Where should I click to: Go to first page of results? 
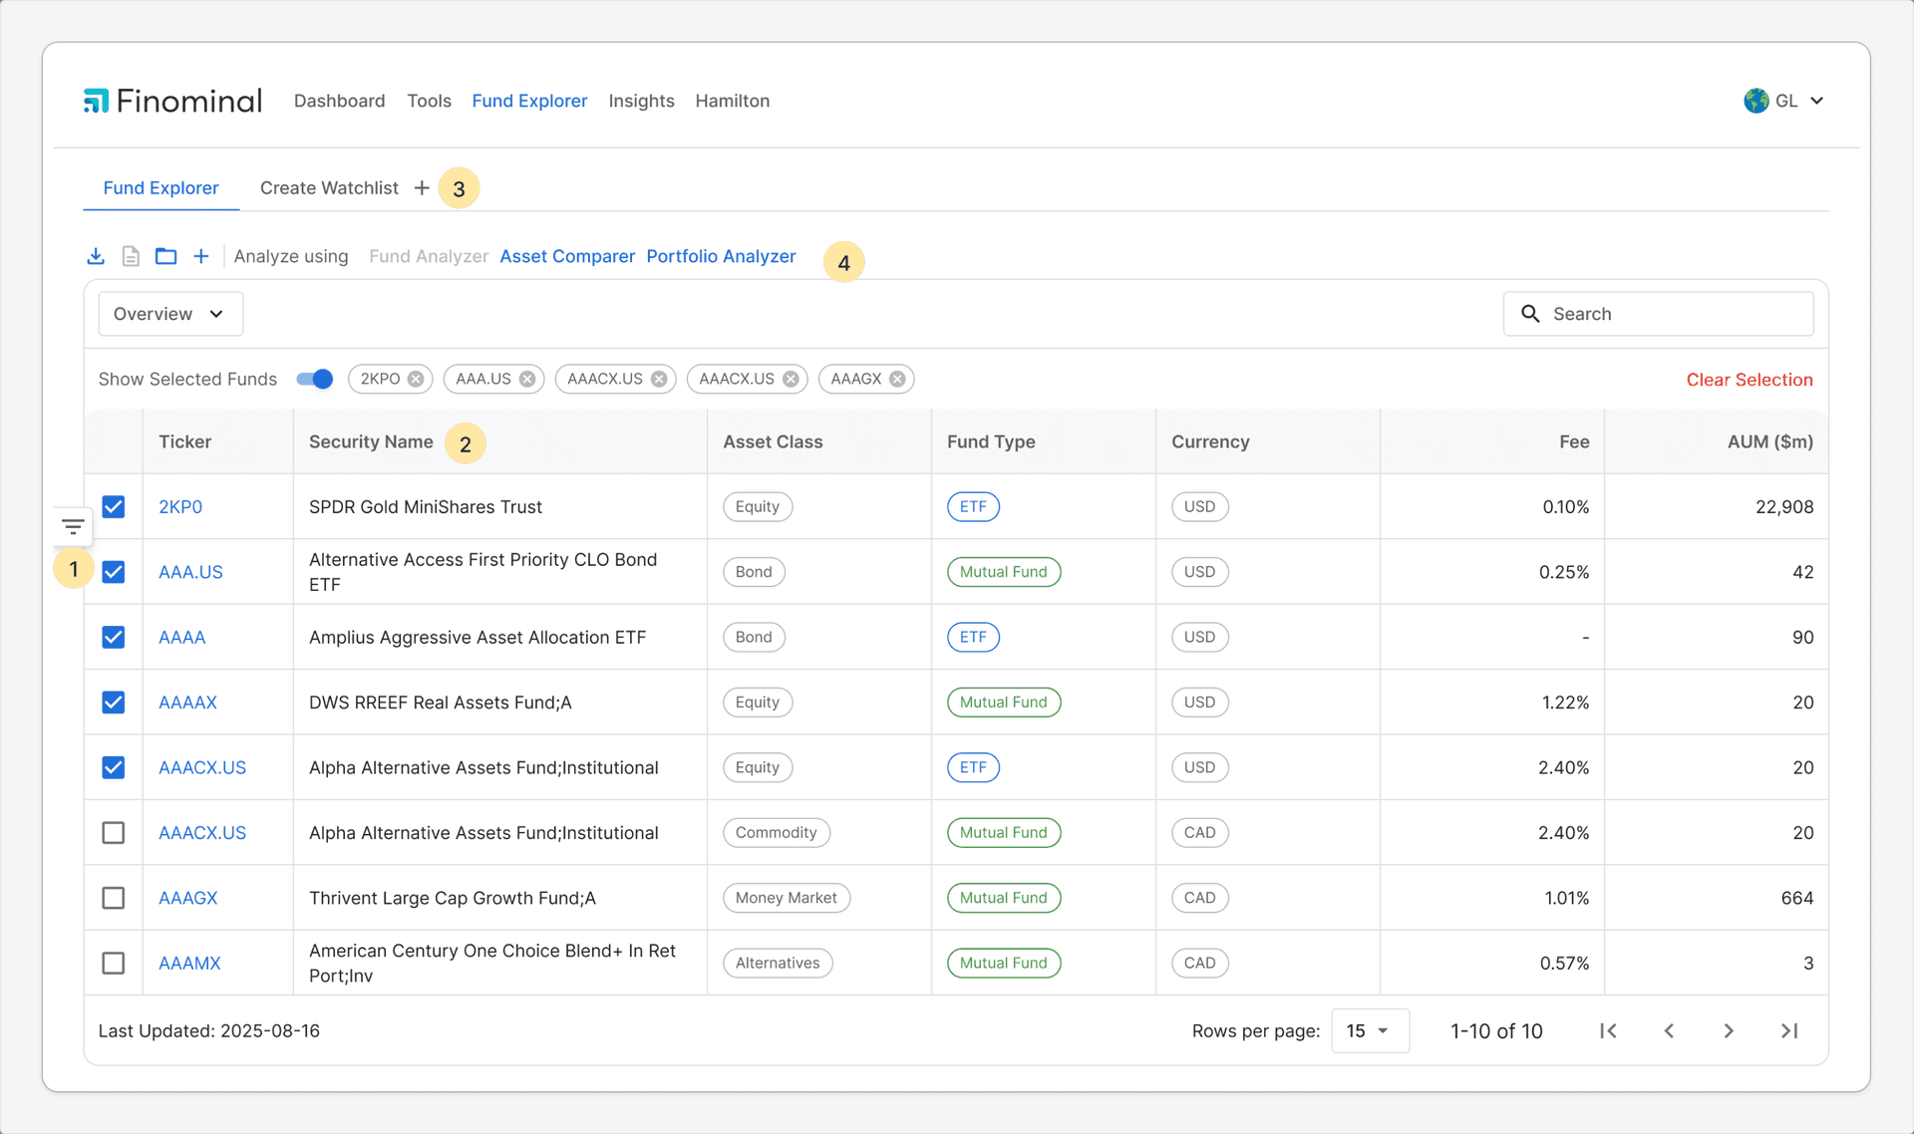point(1608,1030)
